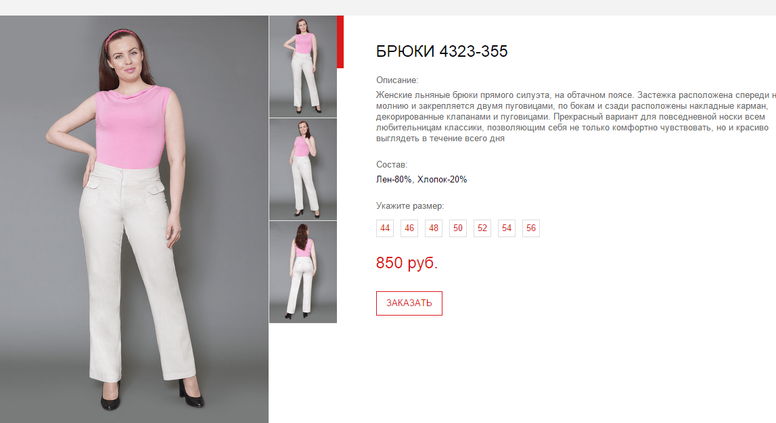Click the Описание label

pyautogui.click(x=397, y=80)
